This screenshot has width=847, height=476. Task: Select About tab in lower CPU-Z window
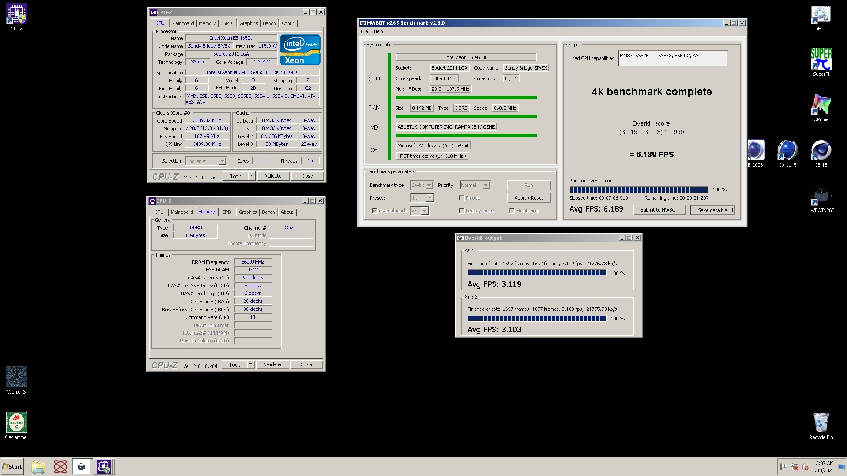coord(287,212)
